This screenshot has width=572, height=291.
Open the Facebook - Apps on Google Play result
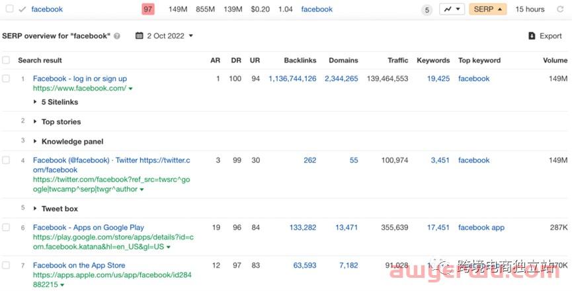89,228
